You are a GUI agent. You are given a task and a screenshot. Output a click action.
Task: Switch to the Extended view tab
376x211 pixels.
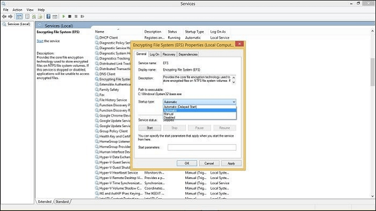coord(45,201)
